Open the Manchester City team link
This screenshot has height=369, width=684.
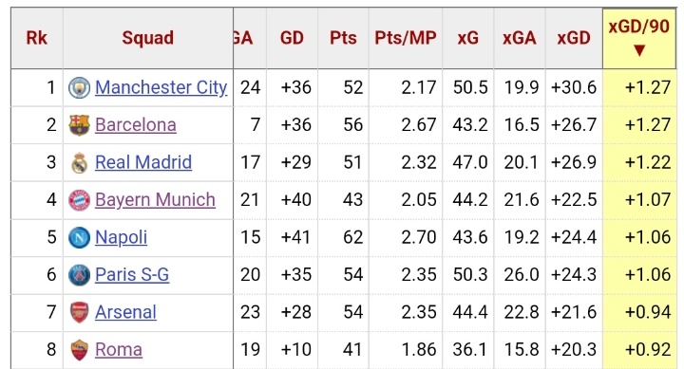[x=161, y=87]
